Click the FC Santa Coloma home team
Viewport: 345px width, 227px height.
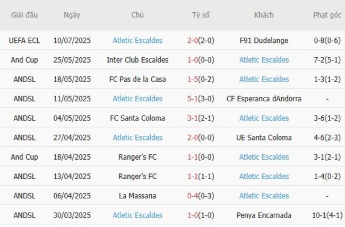[137, 118]
